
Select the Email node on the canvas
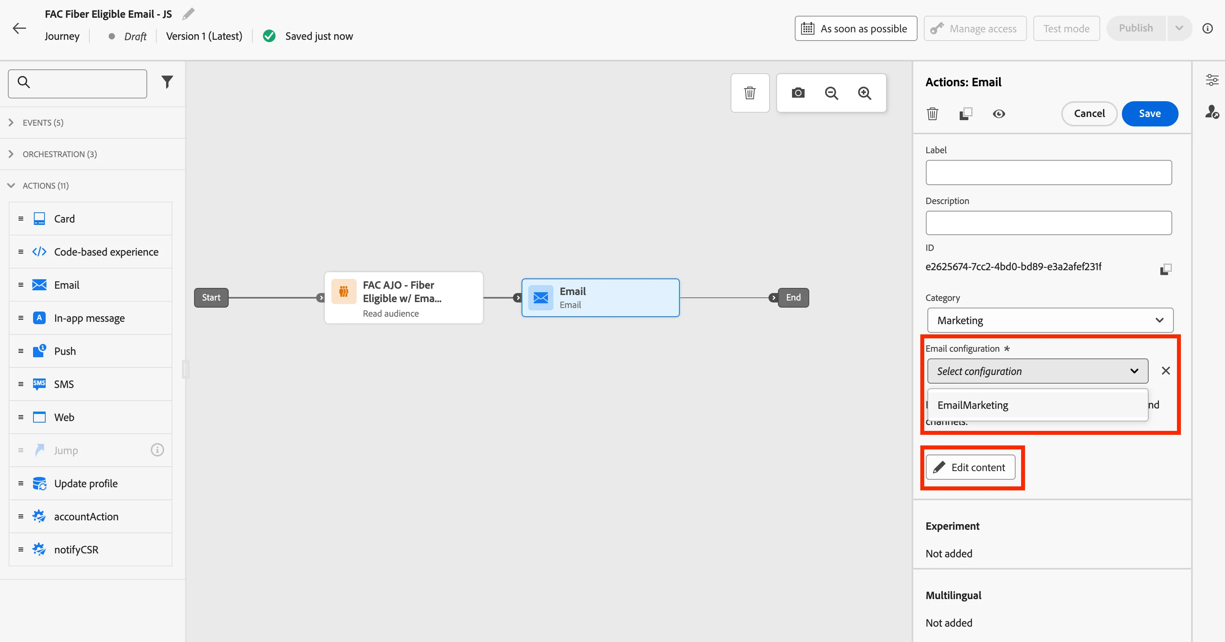point(600,298)
